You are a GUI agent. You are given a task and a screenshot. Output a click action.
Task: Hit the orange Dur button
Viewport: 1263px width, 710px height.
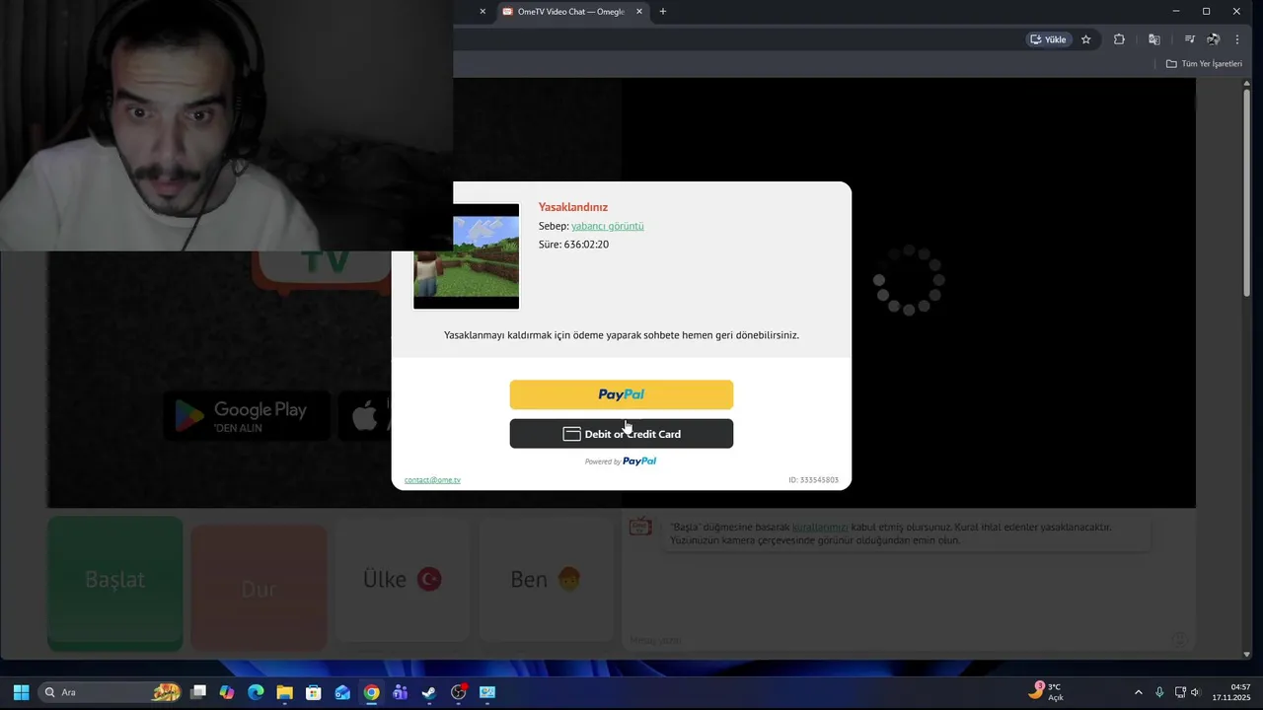pyautogui.click(x=259, y=588)
